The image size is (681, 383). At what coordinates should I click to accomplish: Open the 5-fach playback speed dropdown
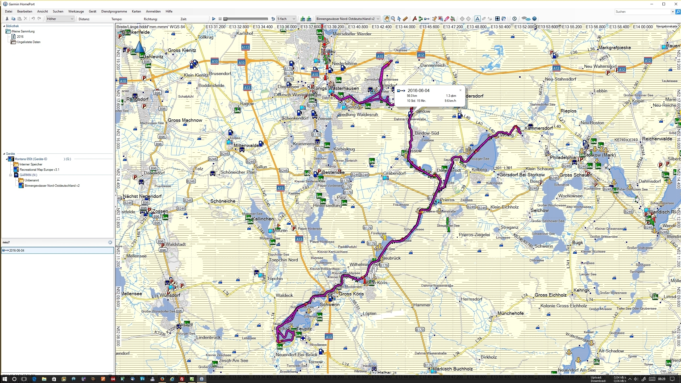coord(294,19)
